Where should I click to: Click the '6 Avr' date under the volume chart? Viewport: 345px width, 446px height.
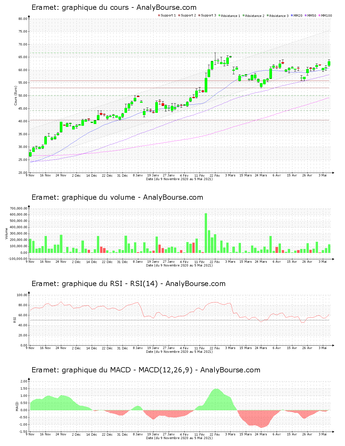coord(276,262)
